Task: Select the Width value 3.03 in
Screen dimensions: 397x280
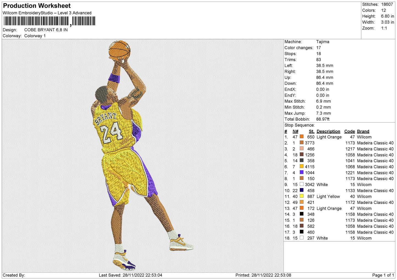Action: tap(387, 22)
